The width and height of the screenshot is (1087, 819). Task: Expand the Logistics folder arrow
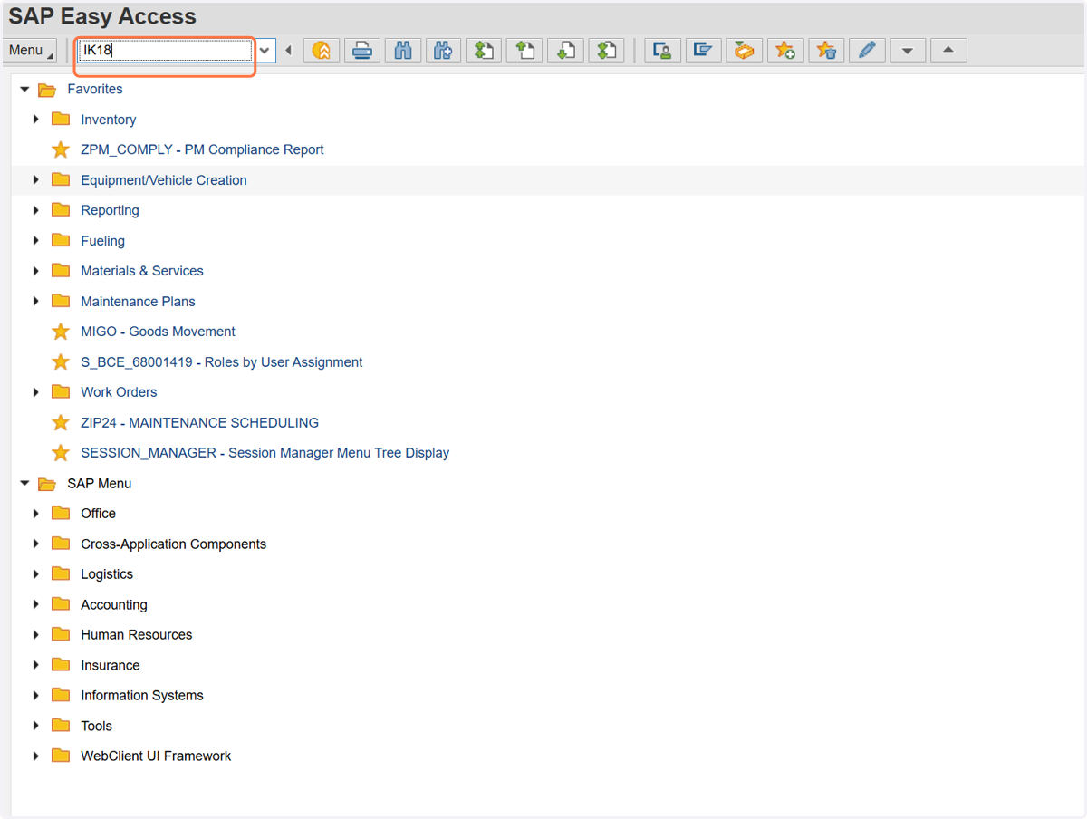pyautogui.click(x=36, y=574)
